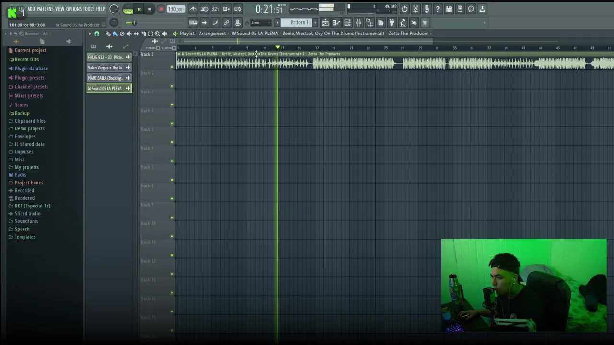The width and height of the screenshot is (614, 345).
Task: Select the playlist Paint brush tool
Action: coord(115,34)
